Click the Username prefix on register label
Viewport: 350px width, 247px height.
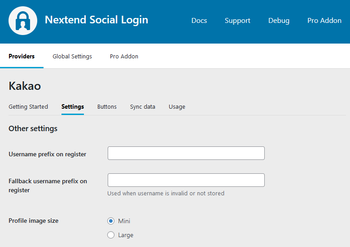[47, 154]
